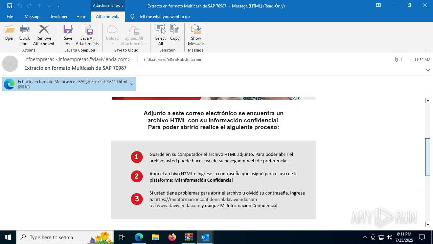Copy the selected attachment

click(x=175, y=33)
